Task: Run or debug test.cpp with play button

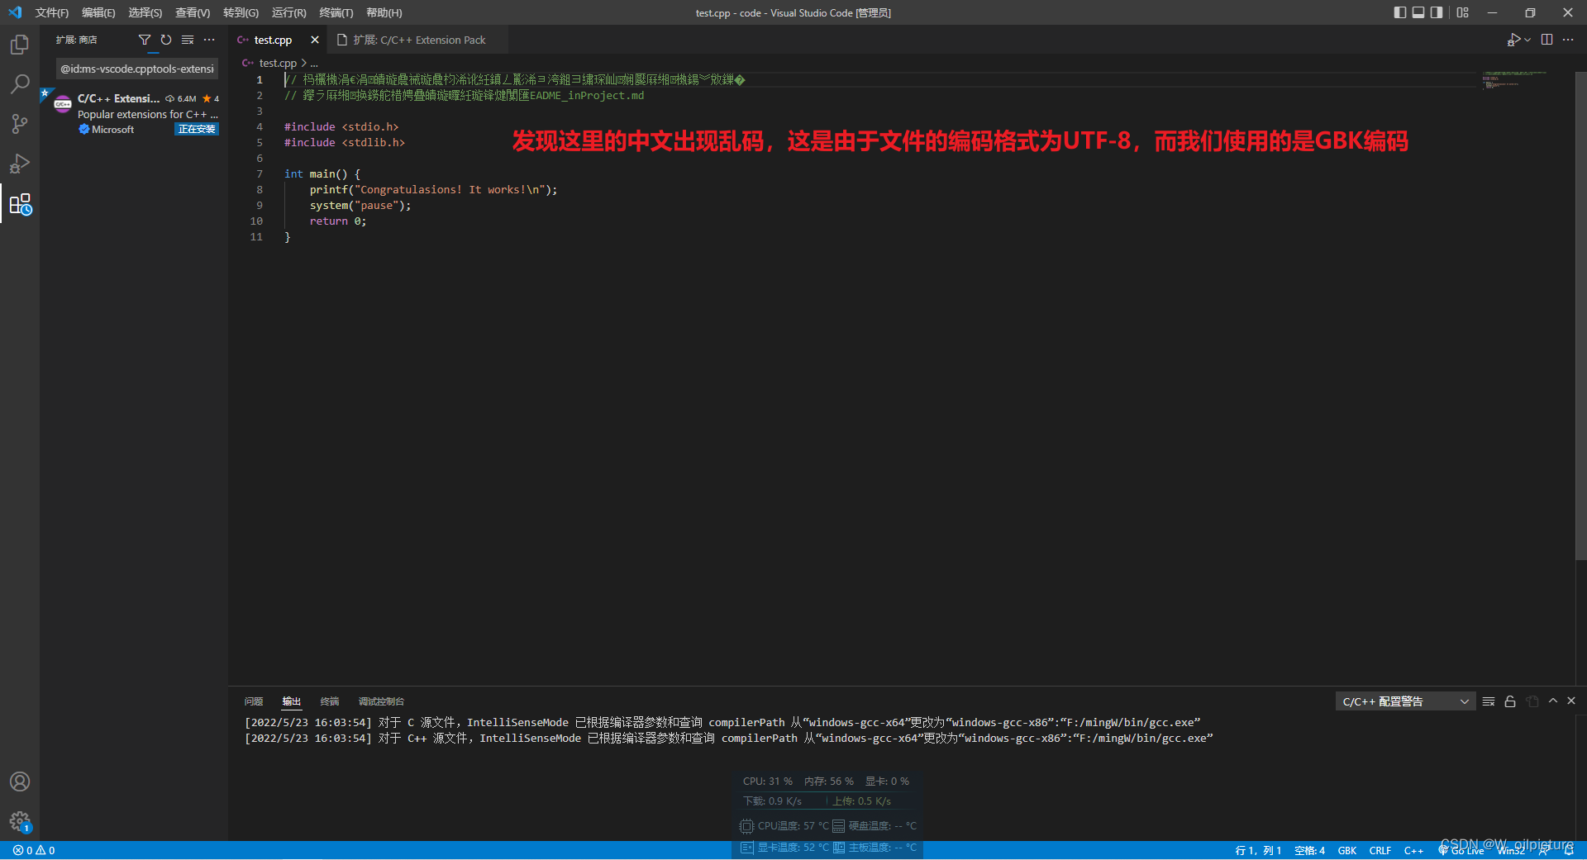Action: pyautogui.click(x=1513, y=40)
